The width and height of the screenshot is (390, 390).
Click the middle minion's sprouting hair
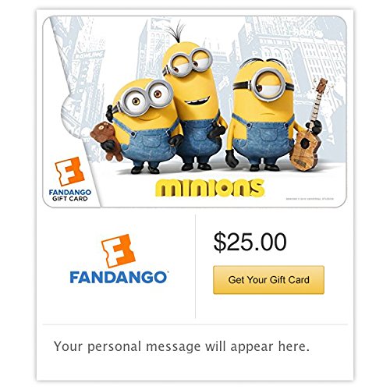(x=177, y=32)
